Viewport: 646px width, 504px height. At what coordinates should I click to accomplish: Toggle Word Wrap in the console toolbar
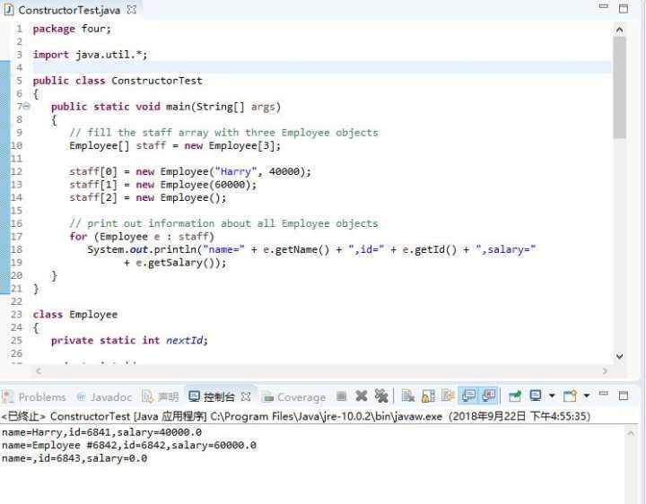[448, 396]
